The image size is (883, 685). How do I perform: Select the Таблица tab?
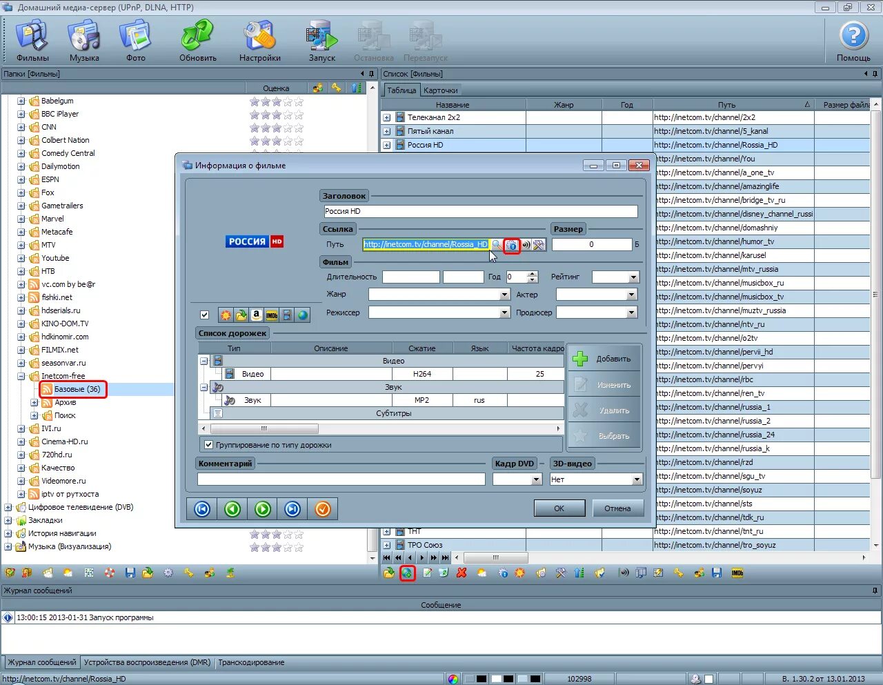pyautogui.click(x=401, y=90)
